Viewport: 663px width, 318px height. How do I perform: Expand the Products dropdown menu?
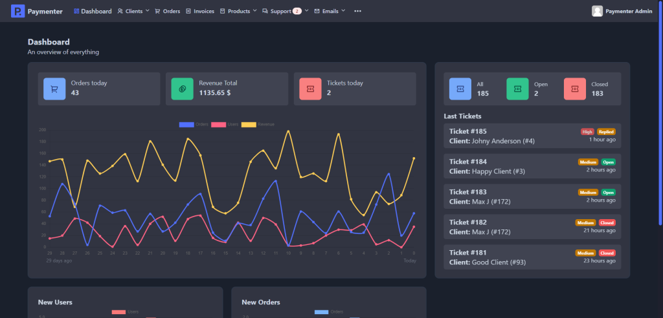coord(238,11)
